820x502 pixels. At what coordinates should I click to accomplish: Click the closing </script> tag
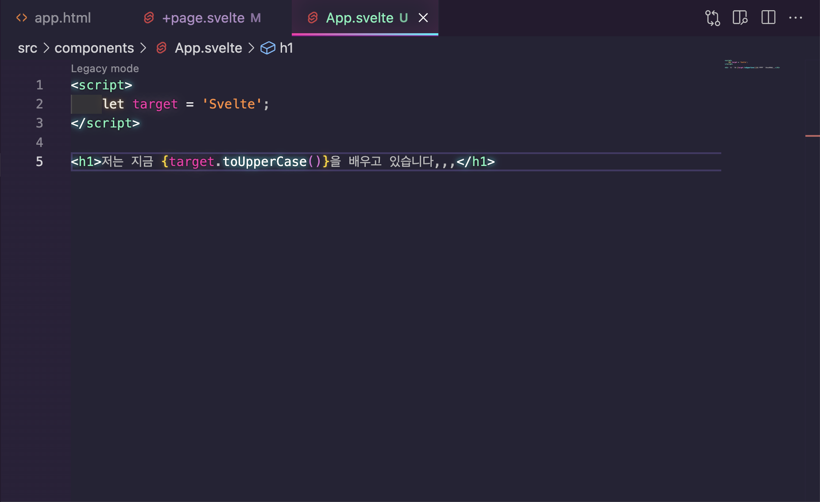point(105,123)
